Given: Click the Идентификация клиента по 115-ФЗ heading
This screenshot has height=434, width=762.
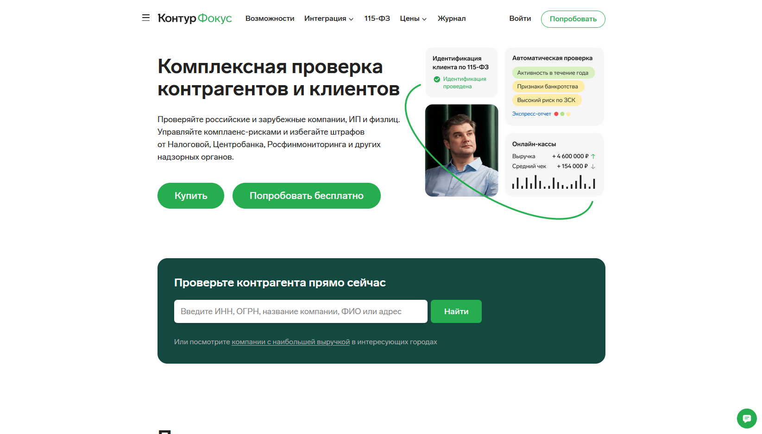Looking at the screenshot, I should (460, 63).
